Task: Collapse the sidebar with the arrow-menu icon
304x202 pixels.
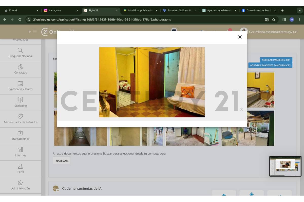Action: pyautogui.click(x=32, y=32)
